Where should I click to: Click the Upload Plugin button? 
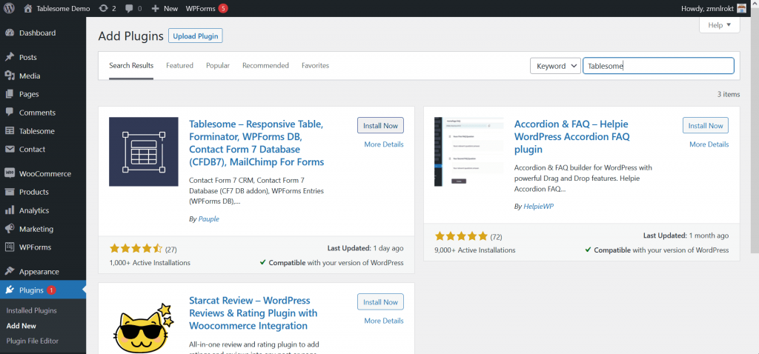[x=196, y=36]
